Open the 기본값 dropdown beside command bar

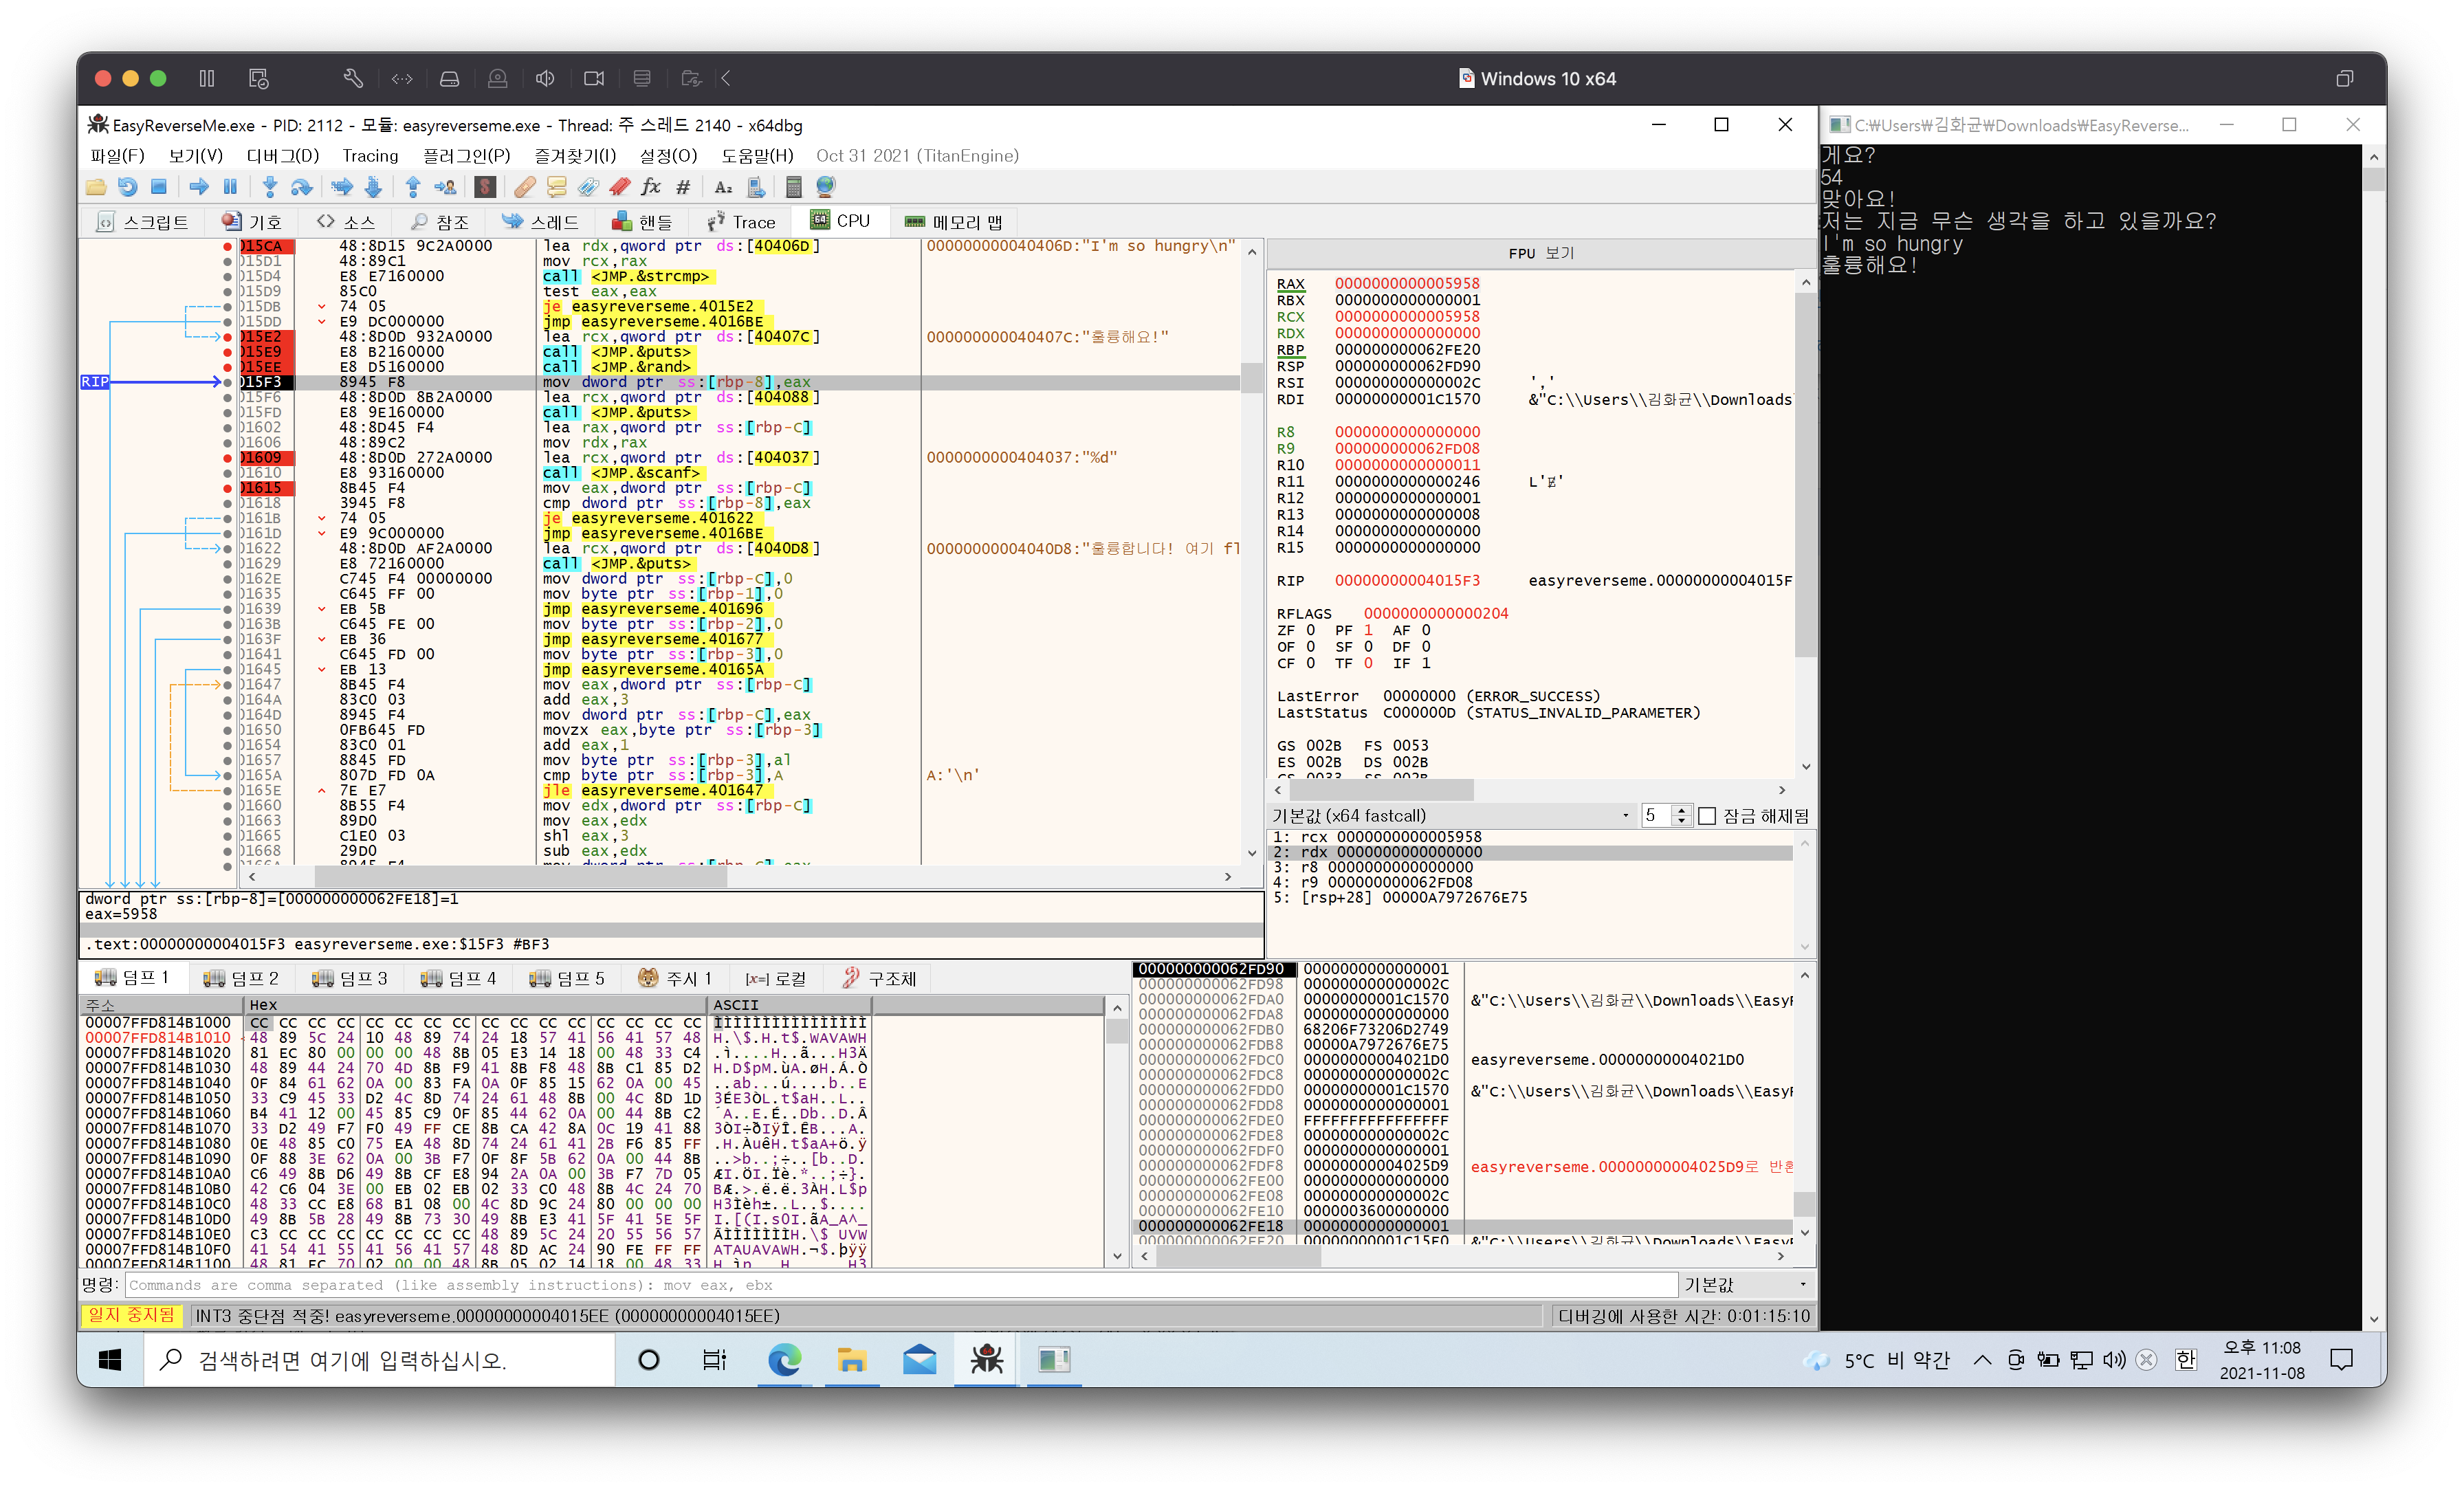[1745, 1285]
